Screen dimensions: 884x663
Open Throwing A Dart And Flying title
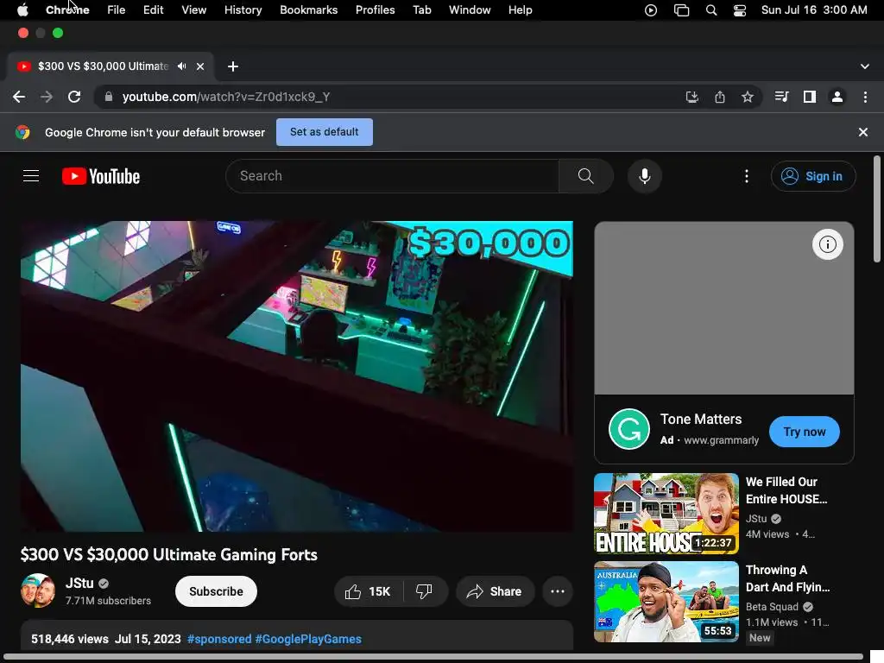[x=787, y=578]
